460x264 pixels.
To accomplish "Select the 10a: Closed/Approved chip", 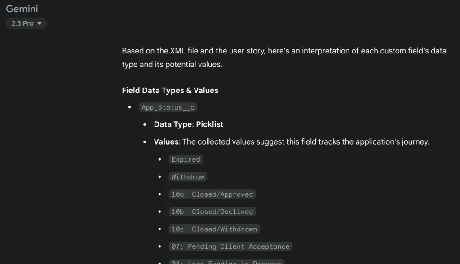I will [212, 194].
